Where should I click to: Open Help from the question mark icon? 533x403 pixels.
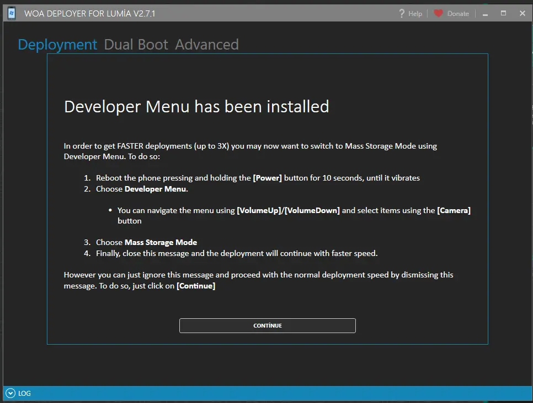402,13
